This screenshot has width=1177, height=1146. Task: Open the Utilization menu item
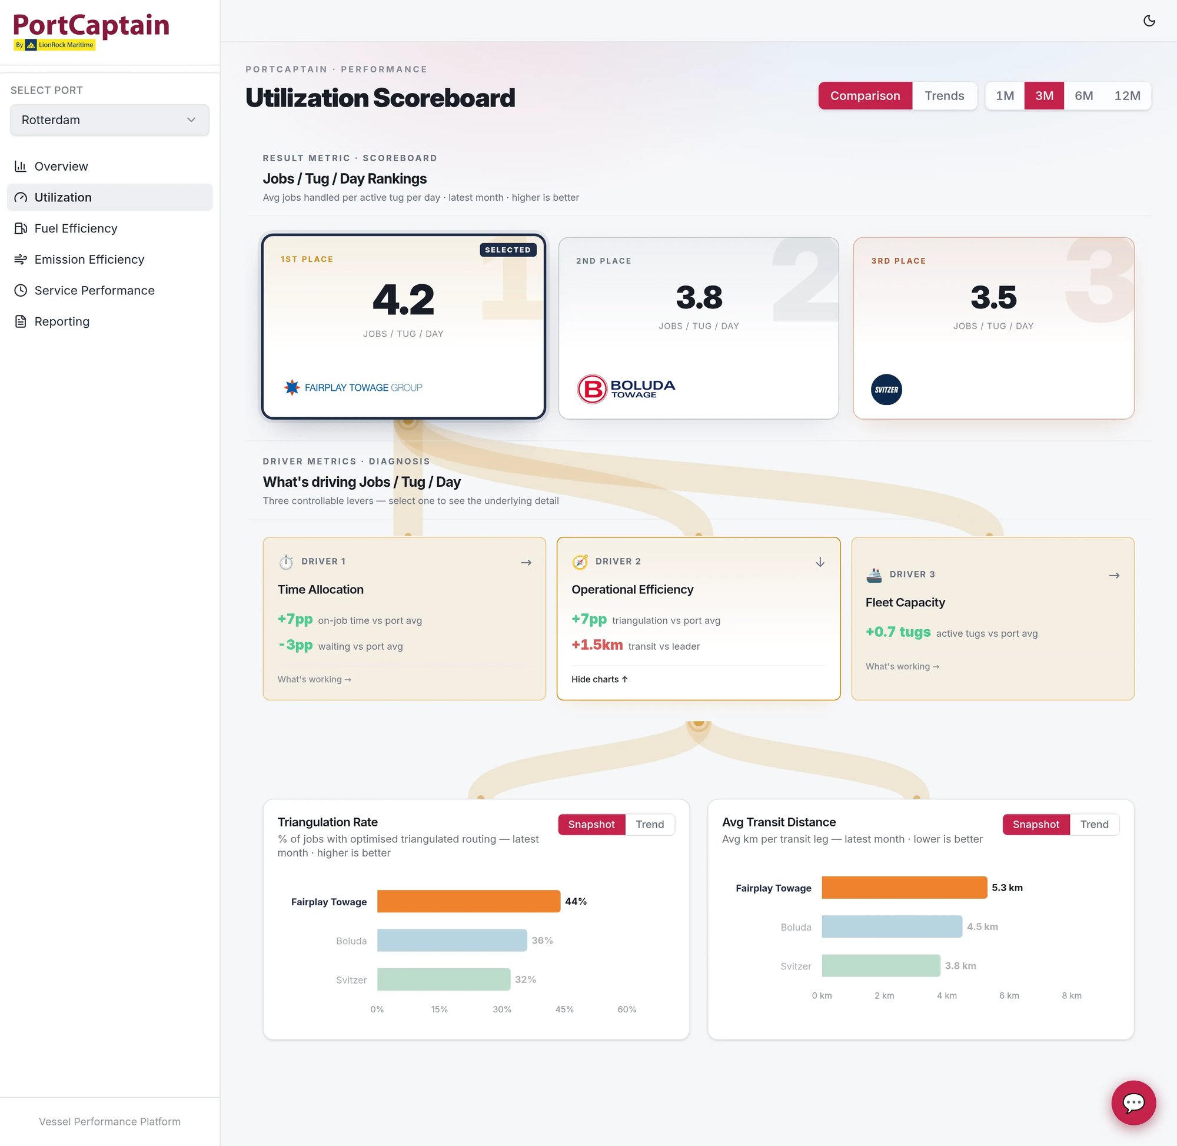(x=109, y=197)
